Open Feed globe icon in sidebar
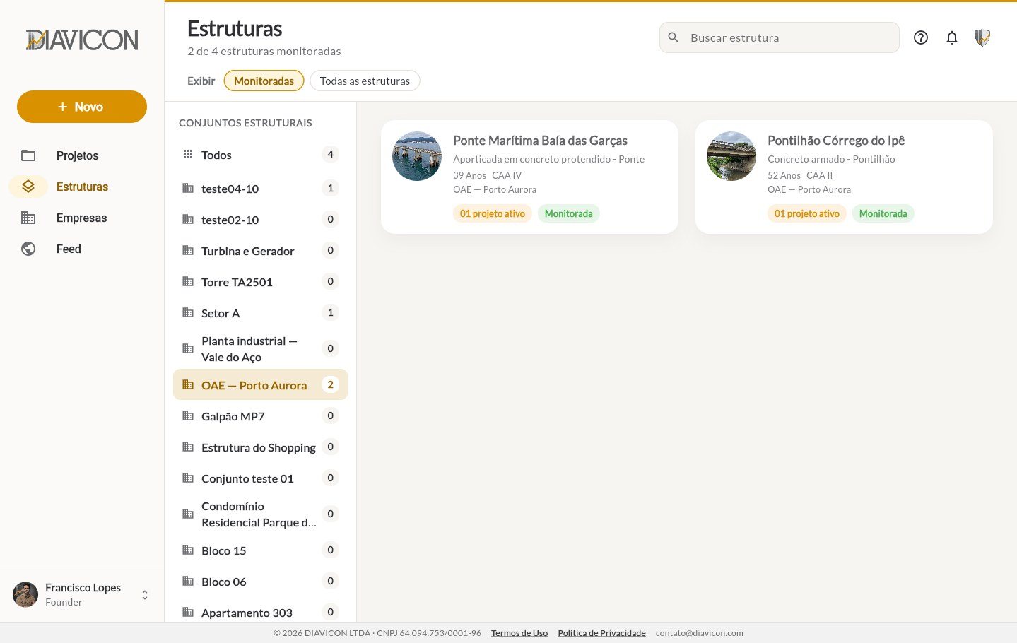 point(28,249)
